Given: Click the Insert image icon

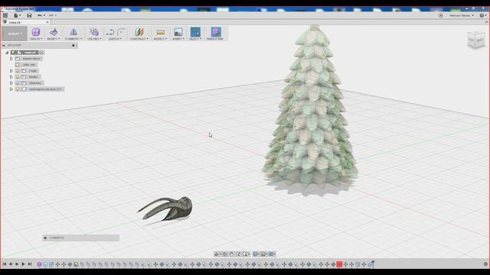Looking at the screenshot, I should 178,32.
